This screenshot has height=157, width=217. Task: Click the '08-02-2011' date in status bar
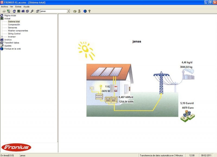[206, 155]
